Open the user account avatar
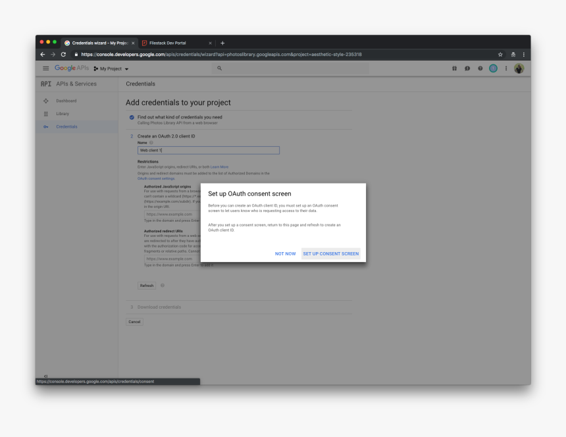This screenshot has height=437, width=566. tap(519, 68)
